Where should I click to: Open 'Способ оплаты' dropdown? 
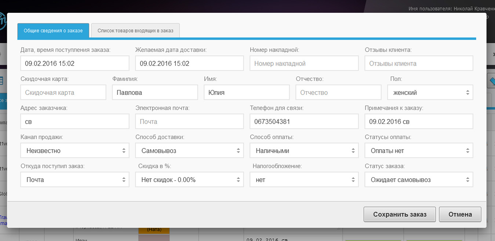pos(304,151)
